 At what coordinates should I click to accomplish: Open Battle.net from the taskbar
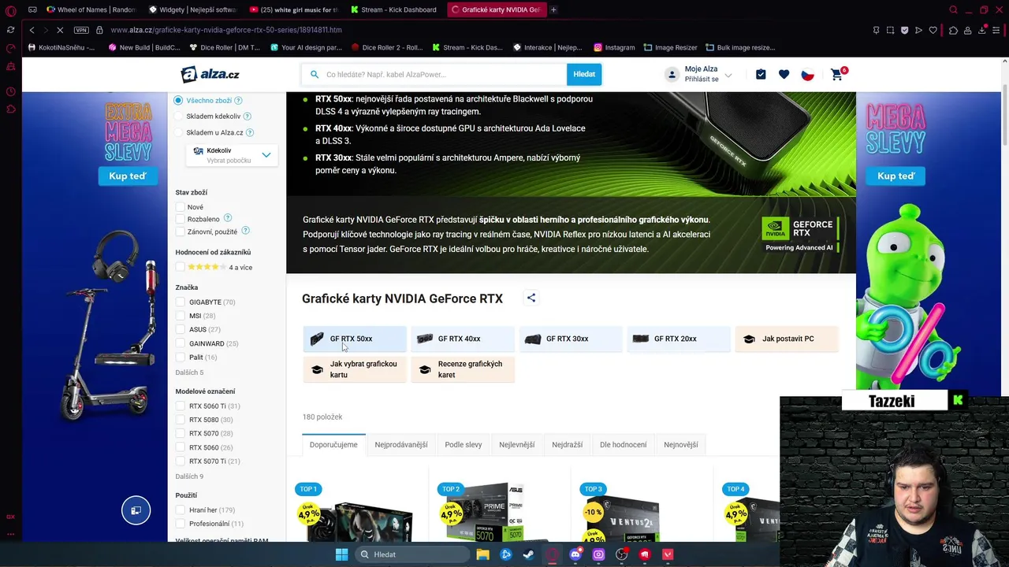click(506, 554)
